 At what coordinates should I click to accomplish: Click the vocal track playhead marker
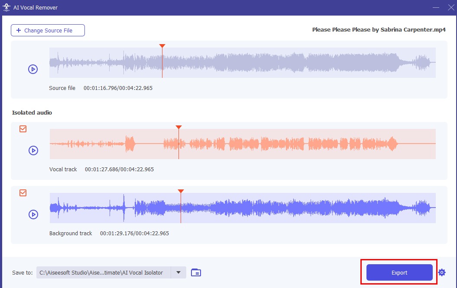(x=178, y=127)
